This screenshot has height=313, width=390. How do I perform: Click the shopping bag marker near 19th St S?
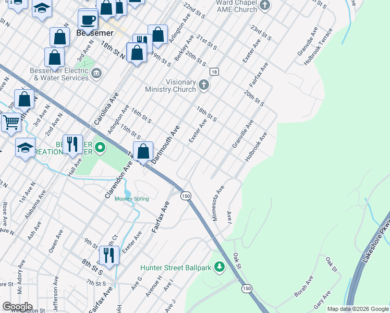point(137,53)
